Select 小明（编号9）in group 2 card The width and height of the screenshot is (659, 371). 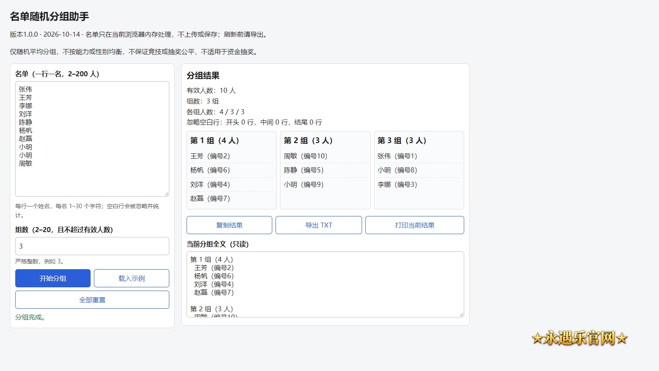tap(304, 184)
